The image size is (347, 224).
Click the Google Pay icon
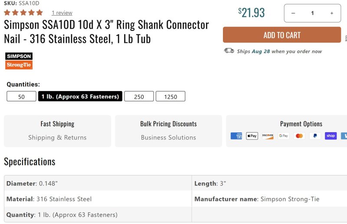click(x=283, y=136)
